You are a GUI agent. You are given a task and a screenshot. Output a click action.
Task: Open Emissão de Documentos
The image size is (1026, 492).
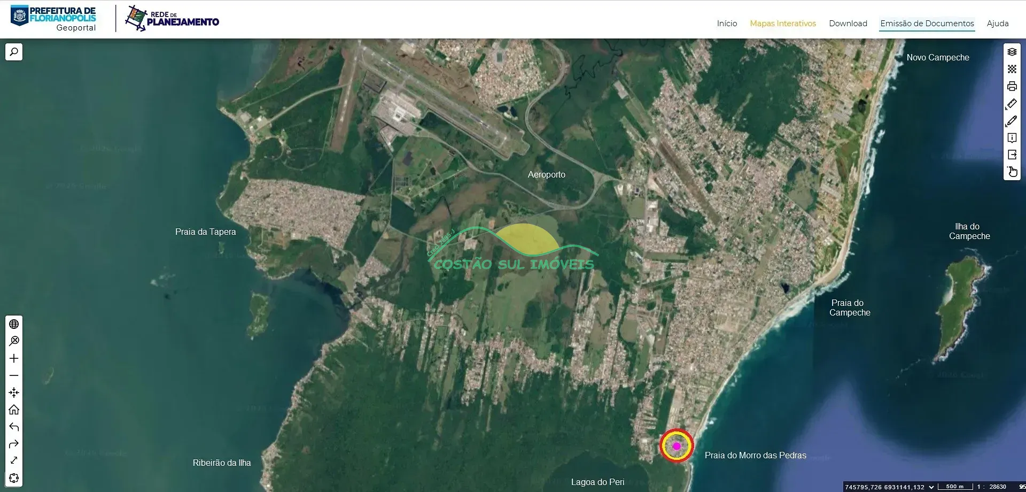(x=927, y=24)
